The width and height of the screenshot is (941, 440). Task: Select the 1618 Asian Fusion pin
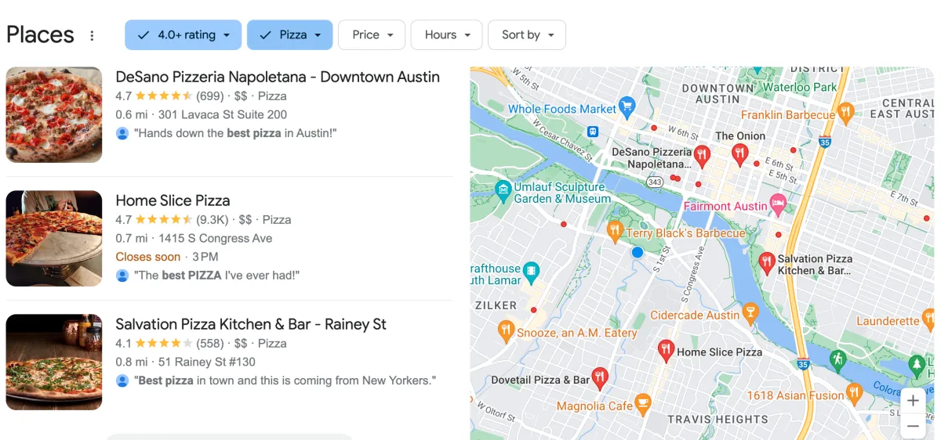pos(855,391)
